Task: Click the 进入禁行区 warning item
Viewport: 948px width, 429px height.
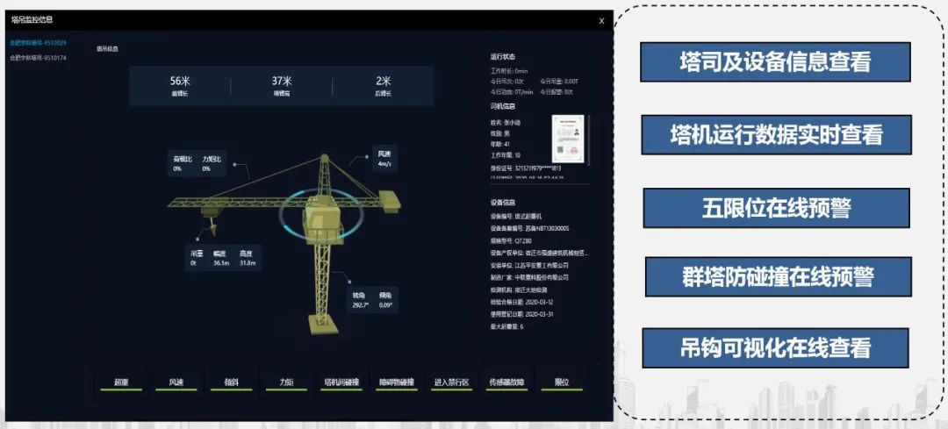Action: [x=451, y=383]
